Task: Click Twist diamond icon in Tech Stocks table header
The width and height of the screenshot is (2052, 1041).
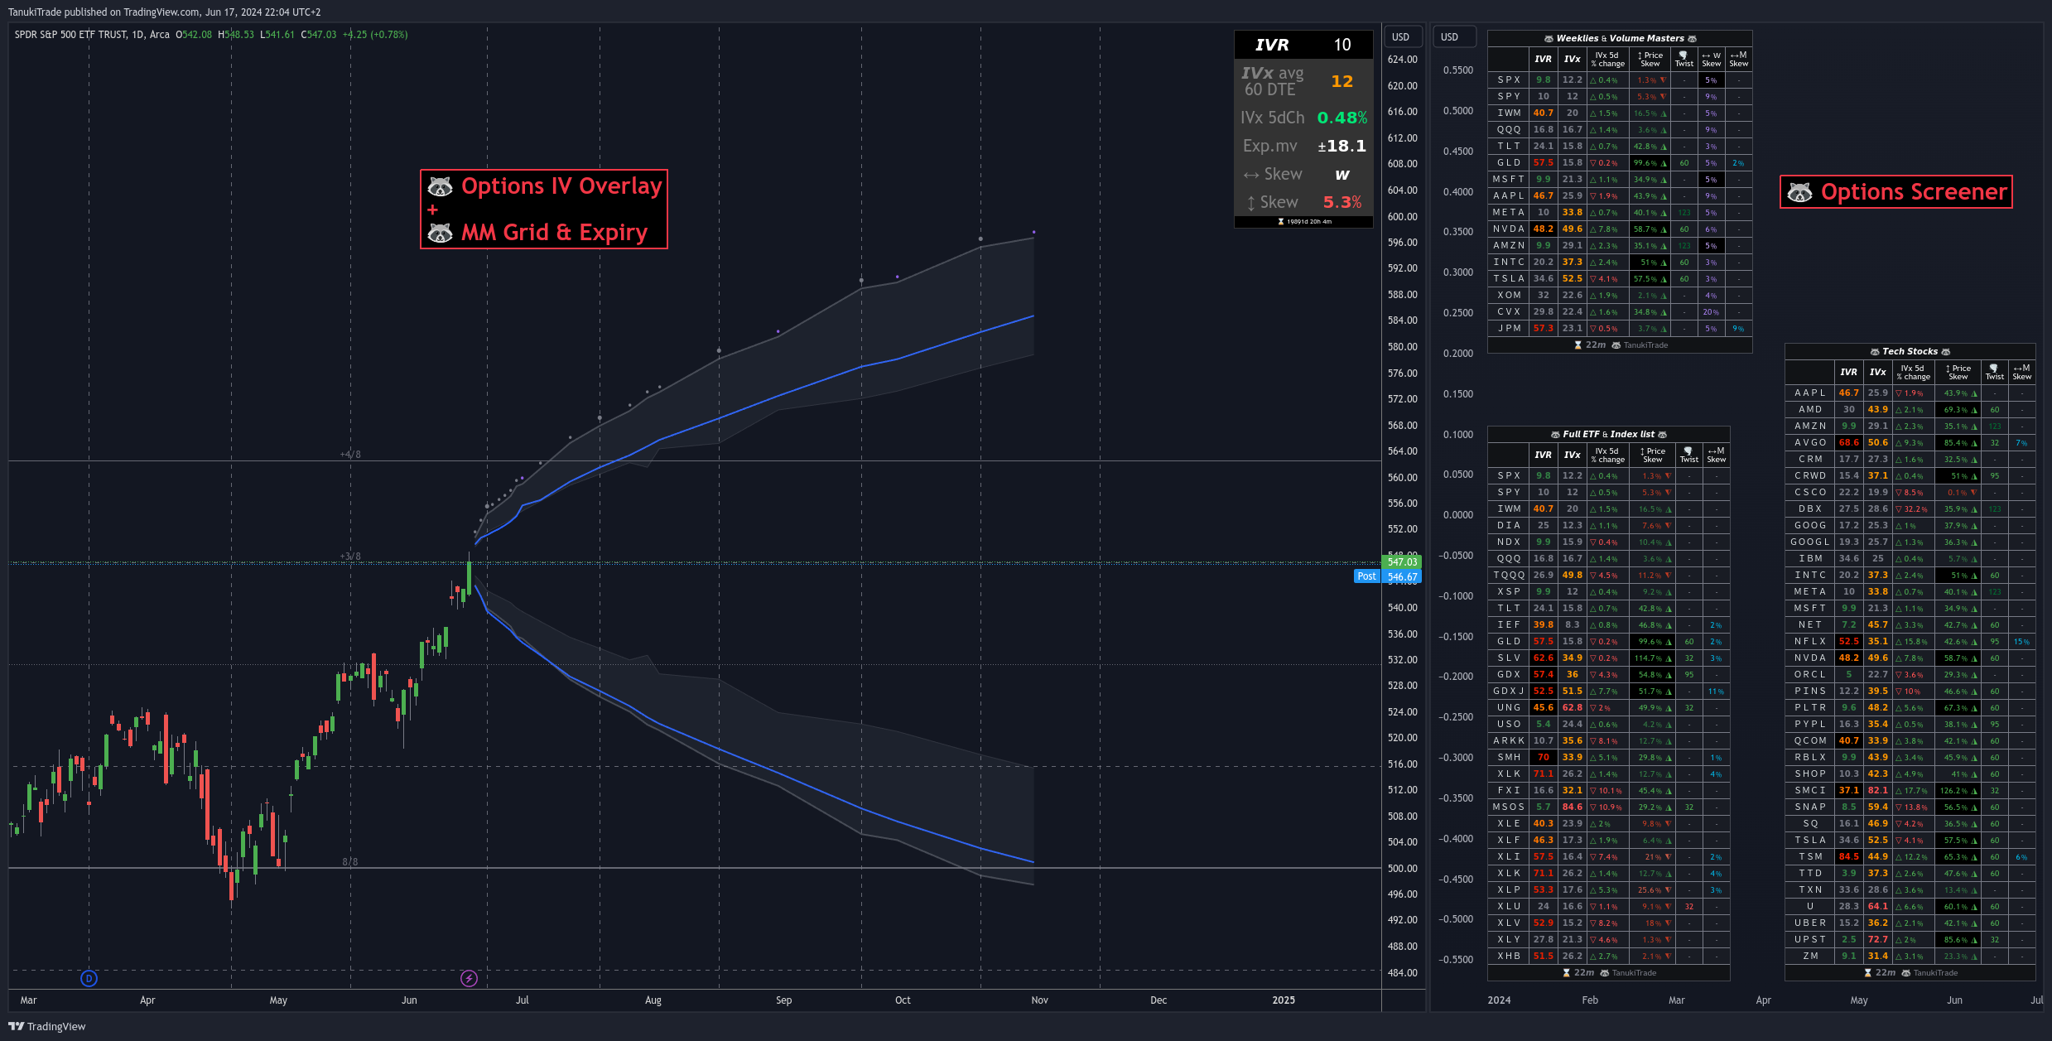Action: point(1994,369)
